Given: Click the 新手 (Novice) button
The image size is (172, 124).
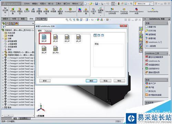Looking at the screenshot, I should tap(45, 81).
